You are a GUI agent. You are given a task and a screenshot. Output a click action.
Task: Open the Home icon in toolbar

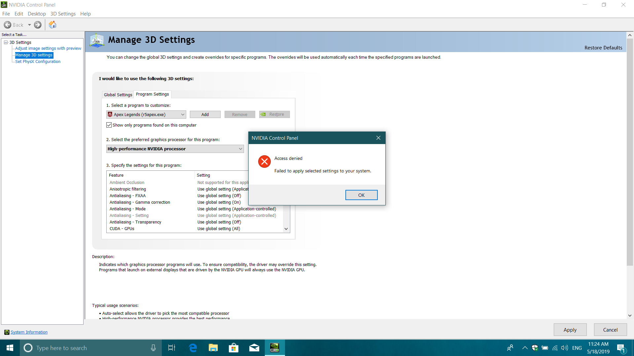tap(53, 25)
